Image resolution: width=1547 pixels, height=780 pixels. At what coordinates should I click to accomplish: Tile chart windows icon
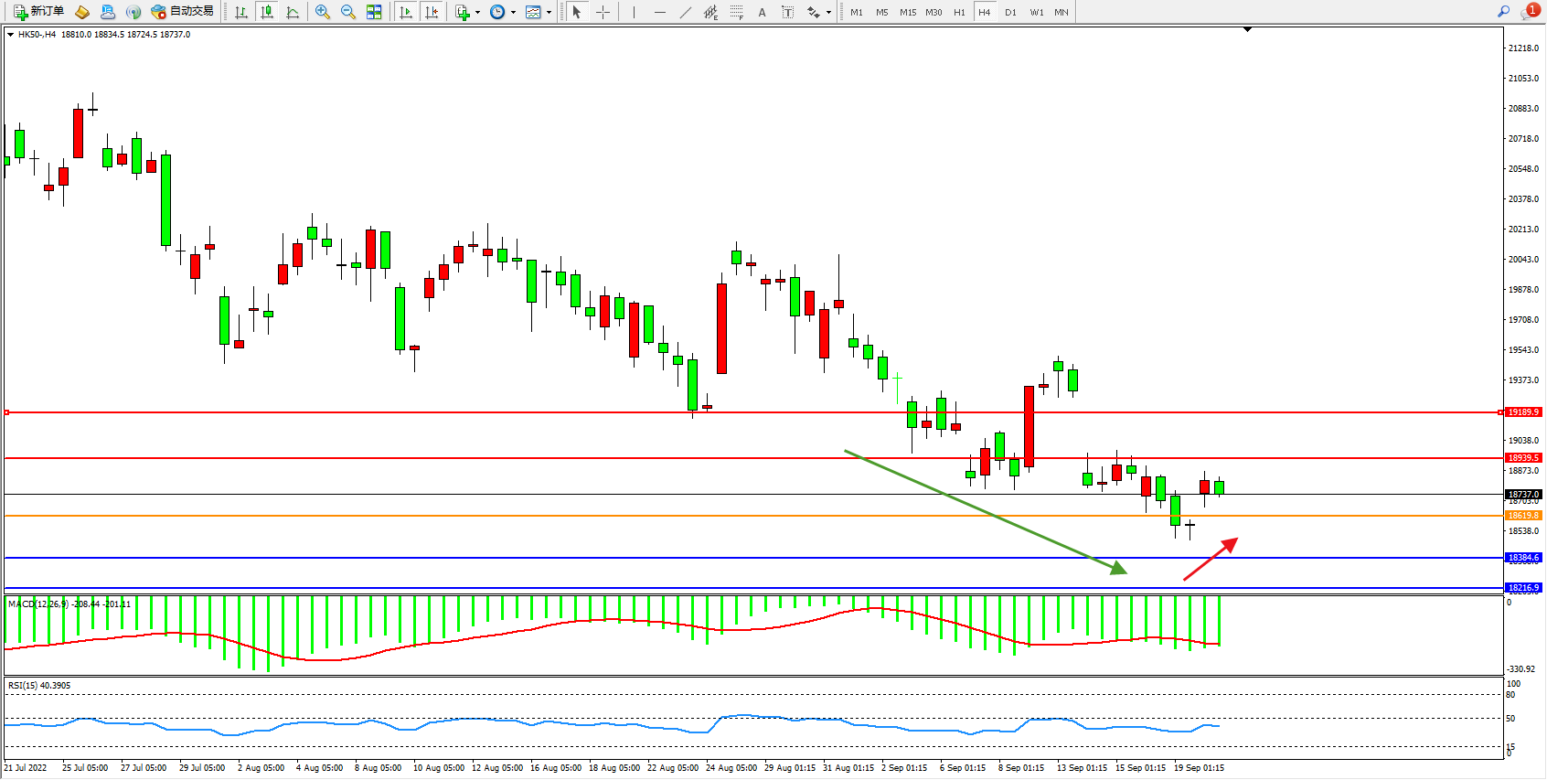(x=374, y=12)
